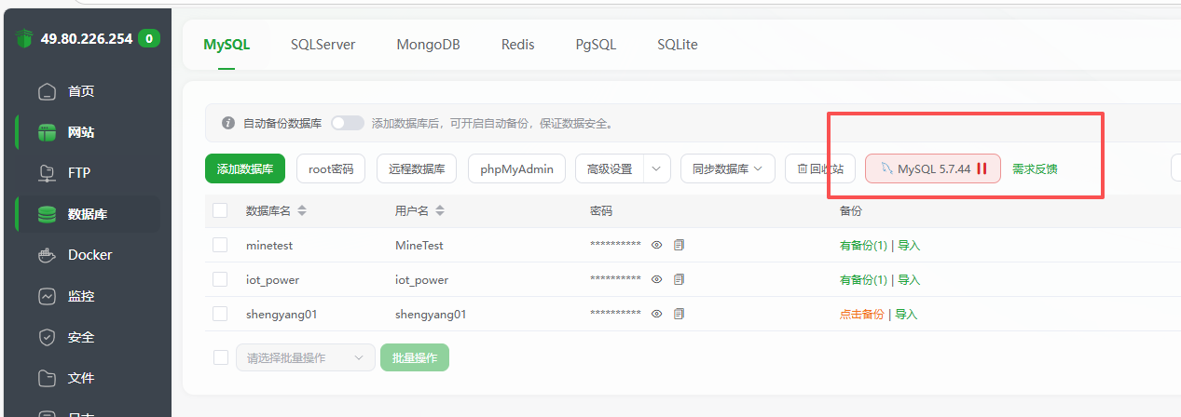
Task: Click the 需求反馈 link
Action: pyautogui.click(x=1035, y=169)
